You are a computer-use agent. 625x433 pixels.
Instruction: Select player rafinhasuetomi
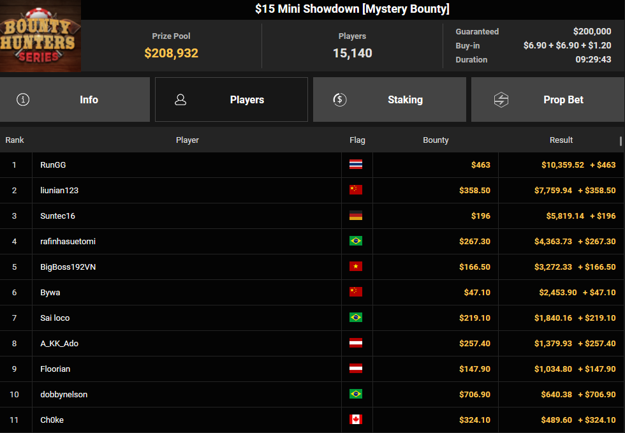point(68,241)
